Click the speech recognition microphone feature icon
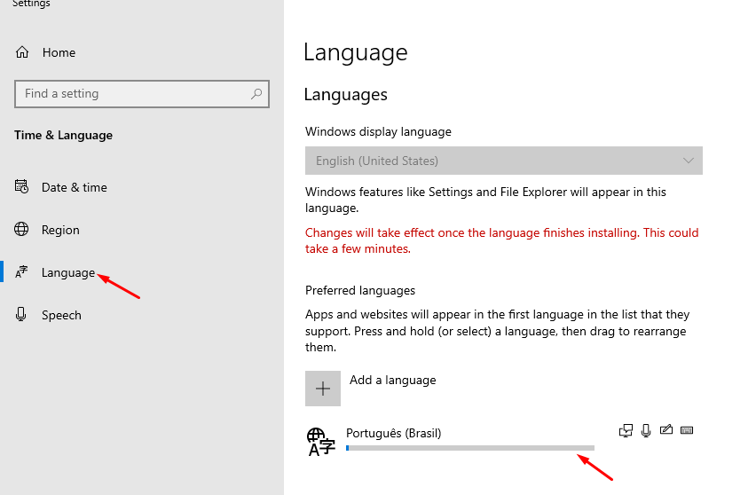 pos(646,430)
